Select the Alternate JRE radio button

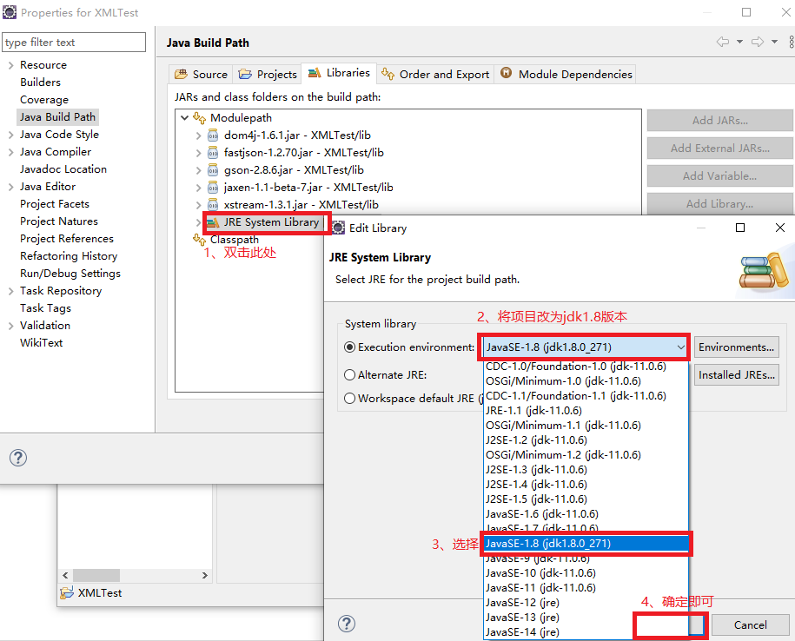pyautogui.click(x=350, y=375)
